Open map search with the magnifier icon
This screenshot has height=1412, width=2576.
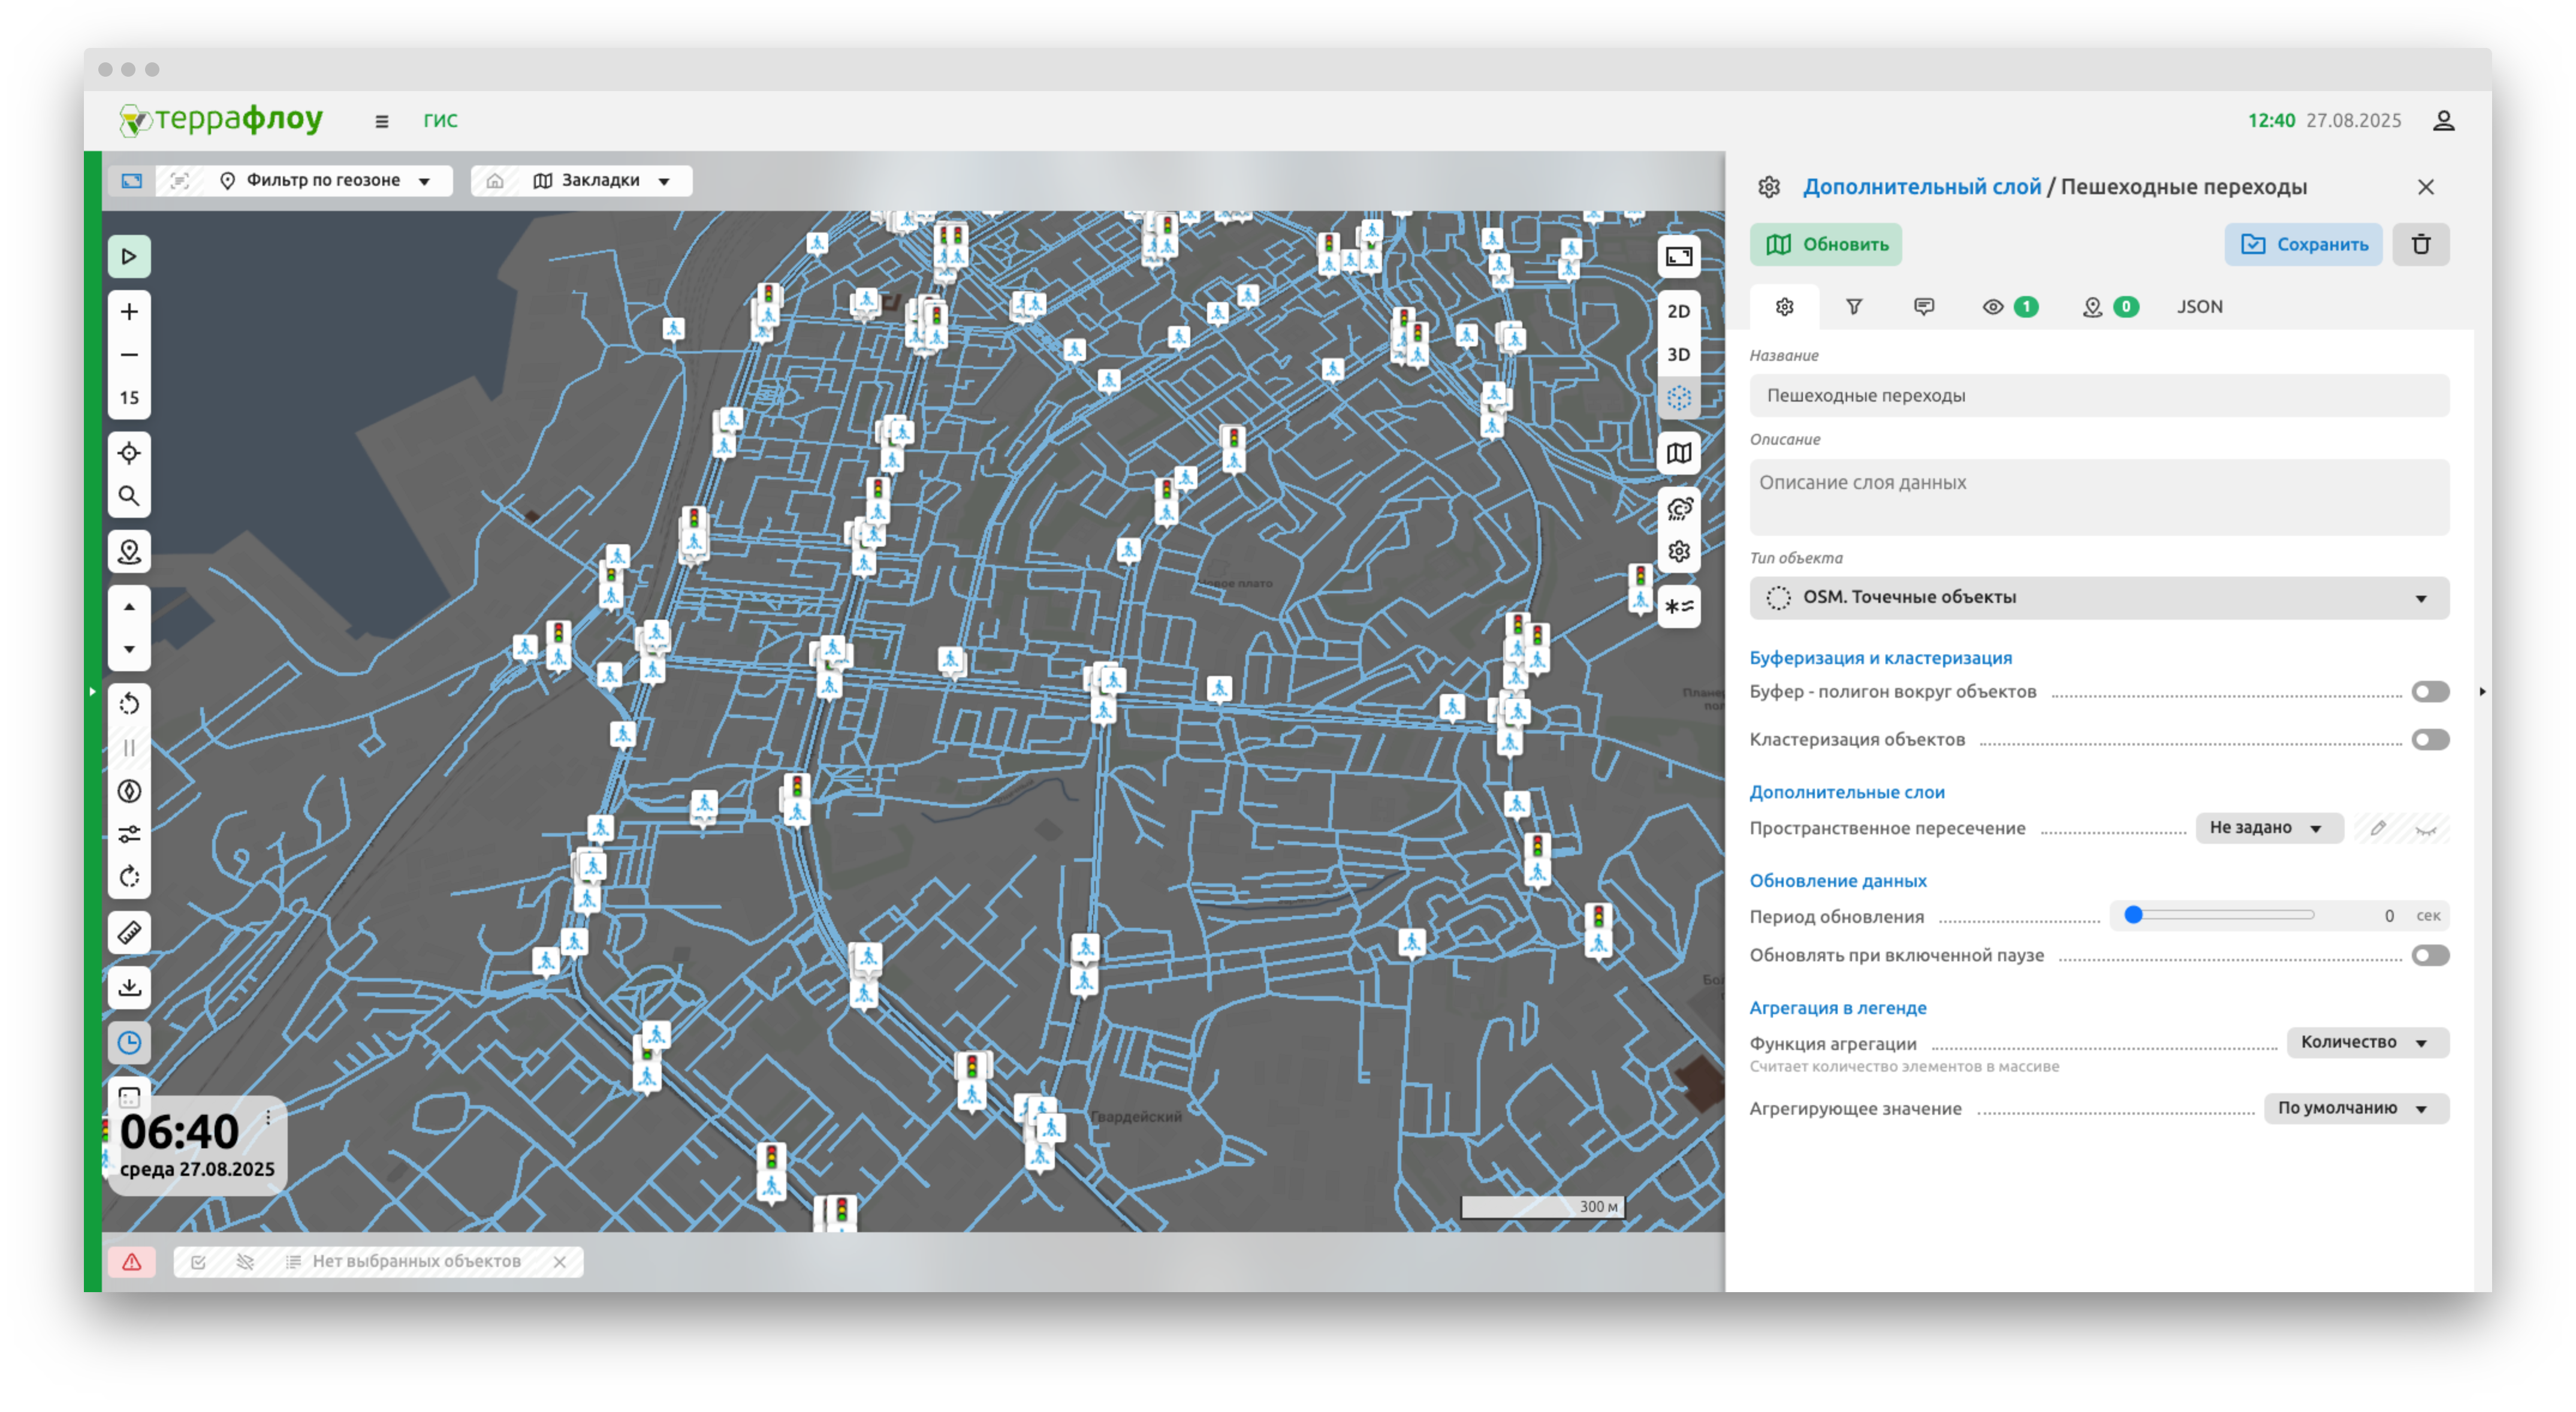[x=129, y=496]
